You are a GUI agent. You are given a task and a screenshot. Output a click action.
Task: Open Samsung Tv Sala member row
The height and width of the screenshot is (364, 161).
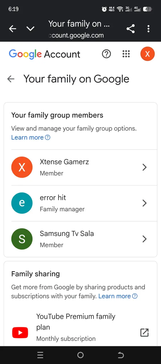click(x=84, y=239)
